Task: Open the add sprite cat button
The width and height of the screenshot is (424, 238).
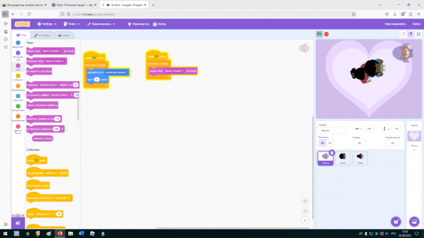Action: click(396, 222)
